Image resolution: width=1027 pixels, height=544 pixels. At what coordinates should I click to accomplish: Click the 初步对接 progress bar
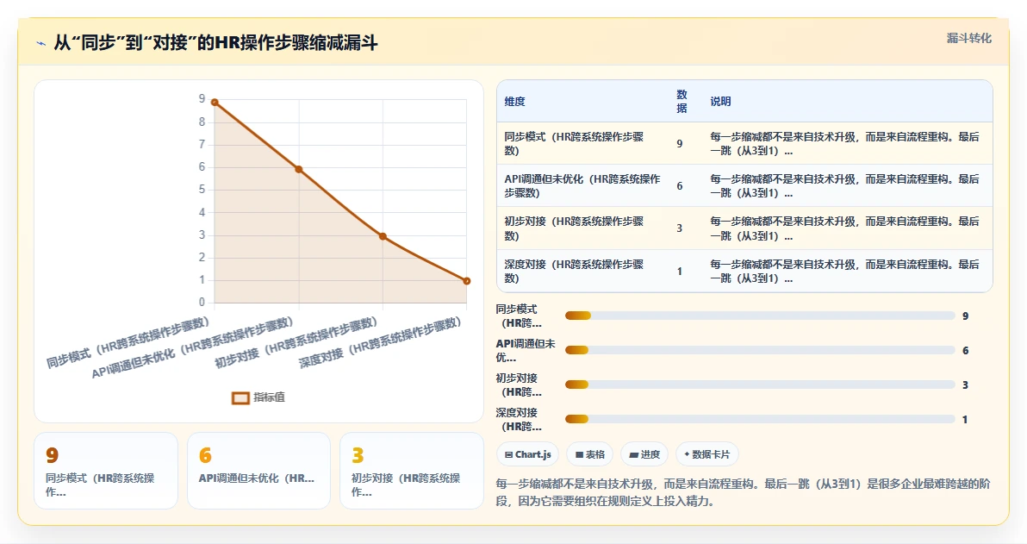click(760, 385)
